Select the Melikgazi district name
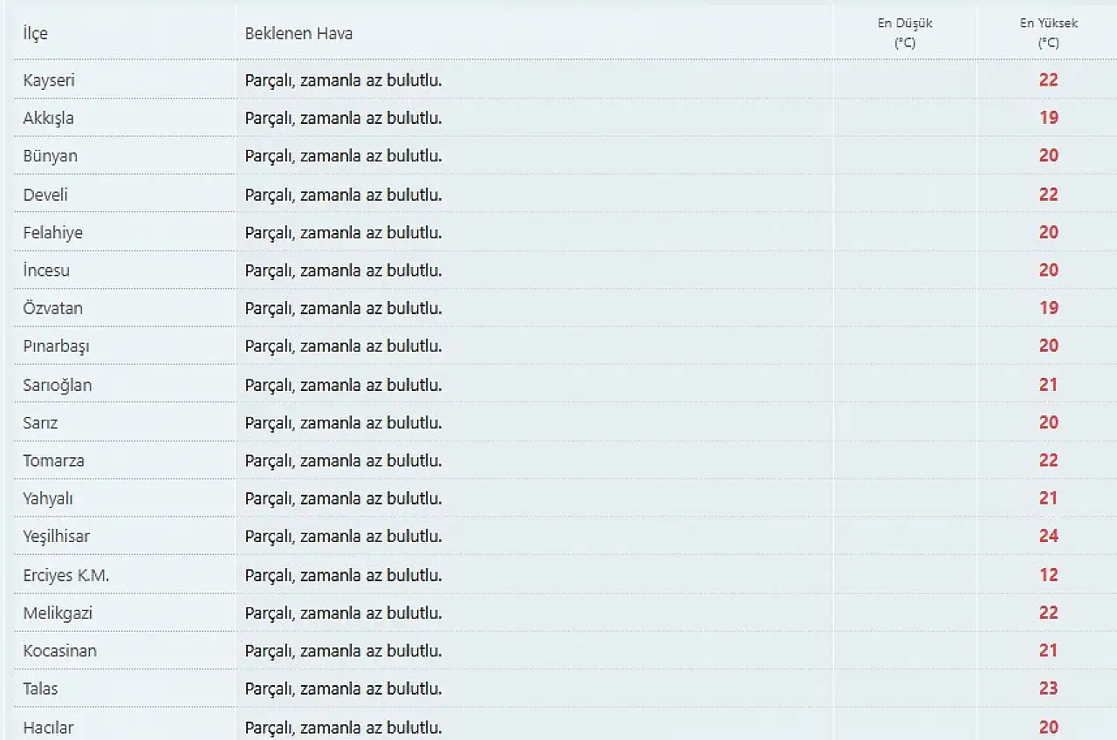This screenshot has width=1117, height=740. 58,613
